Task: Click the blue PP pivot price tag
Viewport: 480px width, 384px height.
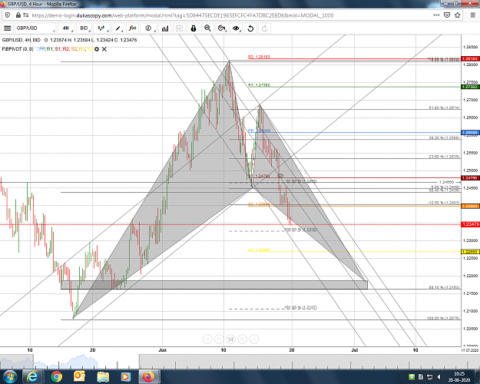Action: pos(470,133)
